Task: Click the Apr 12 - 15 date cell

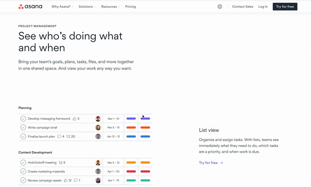Action: pos(114,136)
